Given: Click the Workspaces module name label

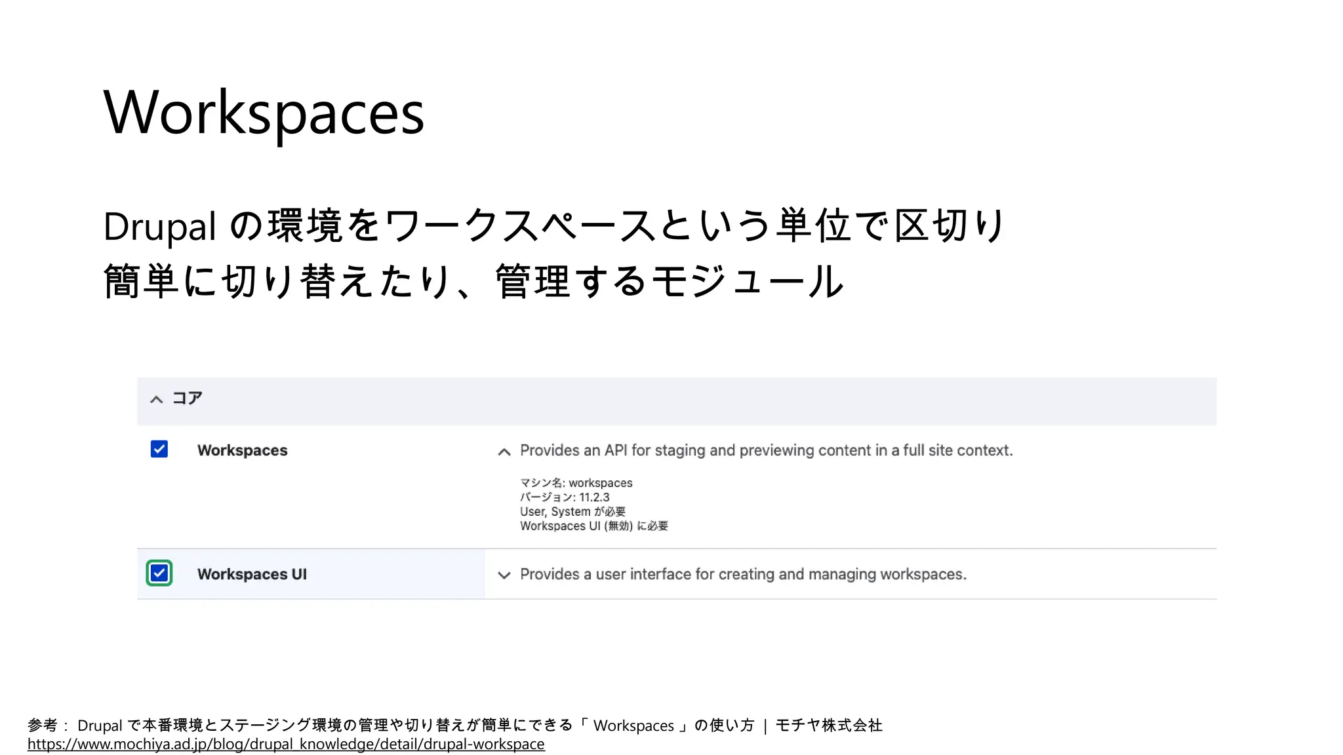Looking at the screenshot, I should [243, 450].
